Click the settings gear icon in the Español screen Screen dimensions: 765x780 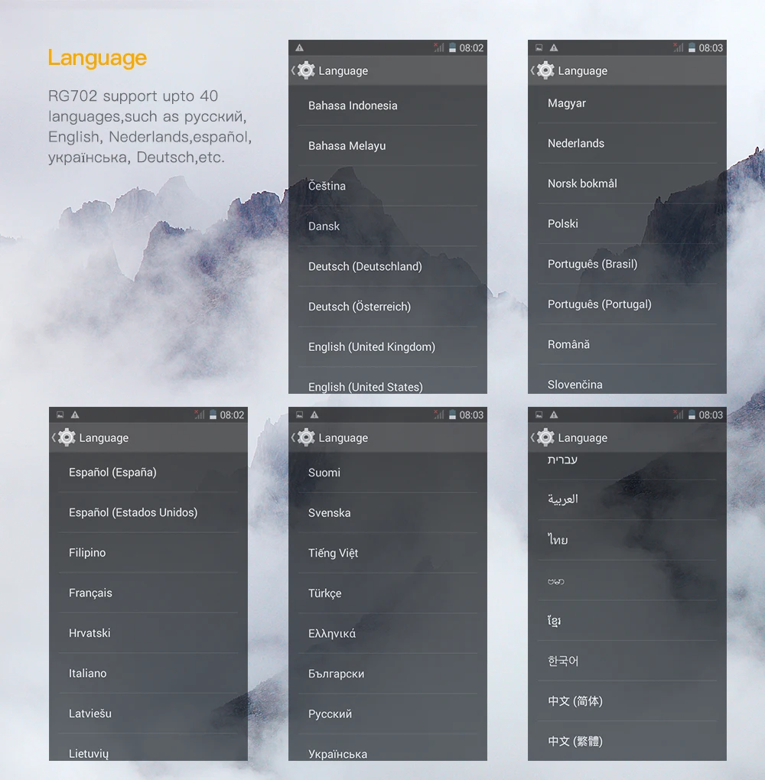[x=67, y=437]
